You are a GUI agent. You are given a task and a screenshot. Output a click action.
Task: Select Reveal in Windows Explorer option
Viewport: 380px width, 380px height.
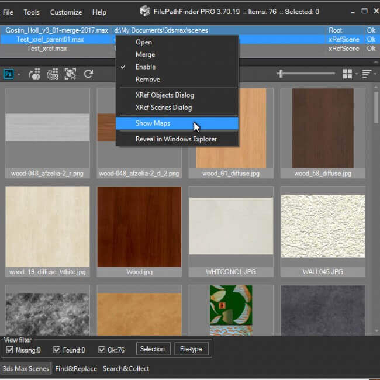click(x=176, y=139)
